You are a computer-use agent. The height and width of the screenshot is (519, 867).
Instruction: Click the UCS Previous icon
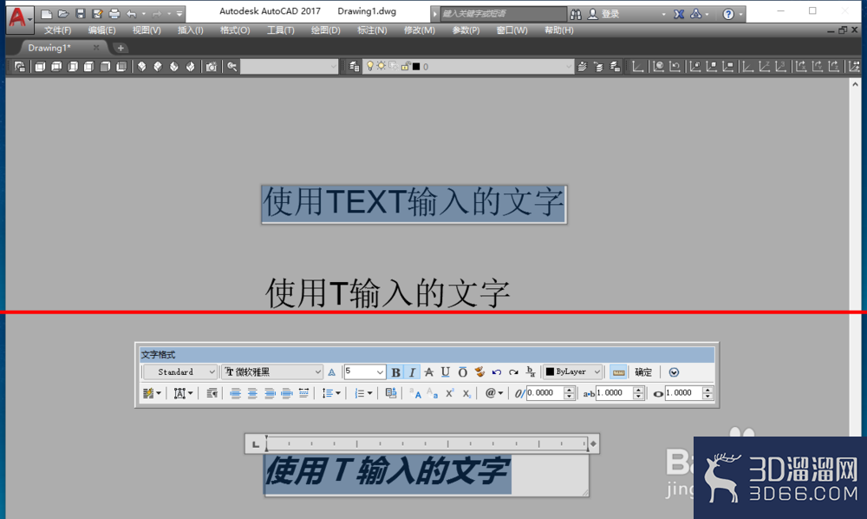click(x=675, y=67)
